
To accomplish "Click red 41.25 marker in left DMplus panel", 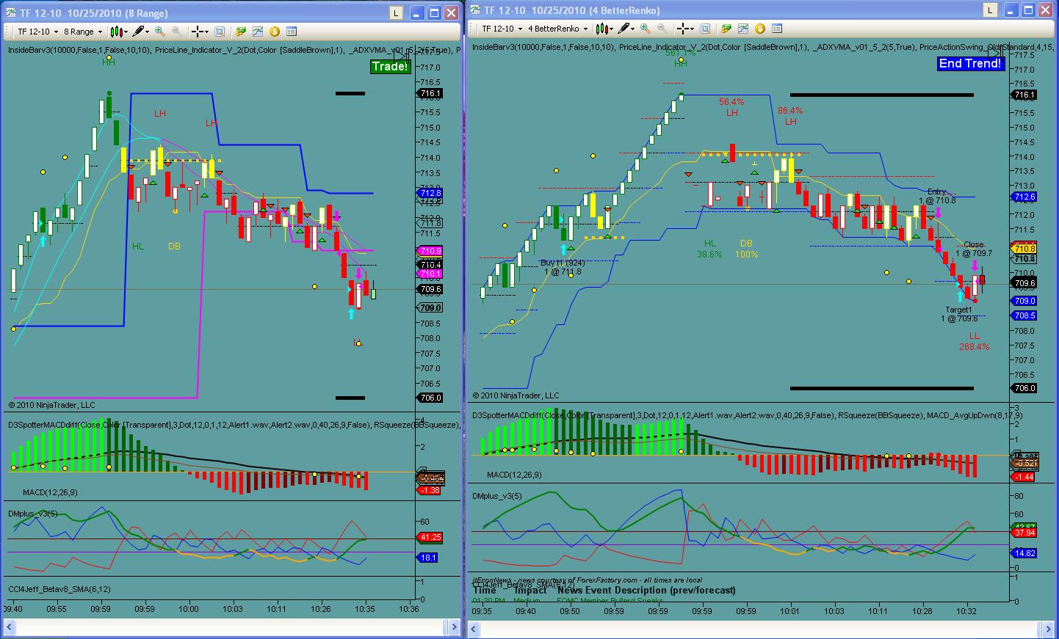I will 430,537.
